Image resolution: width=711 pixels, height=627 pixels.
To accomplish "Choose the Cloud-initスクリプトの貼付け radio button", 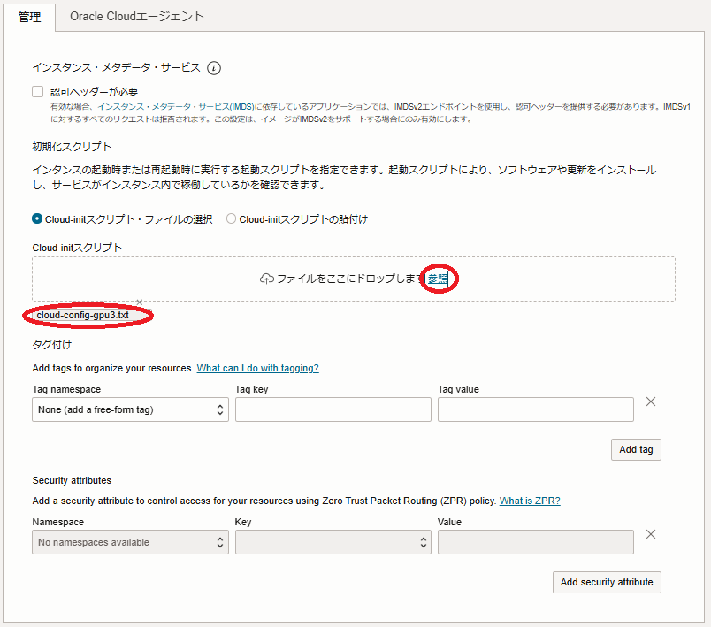I will pos(232,219).
